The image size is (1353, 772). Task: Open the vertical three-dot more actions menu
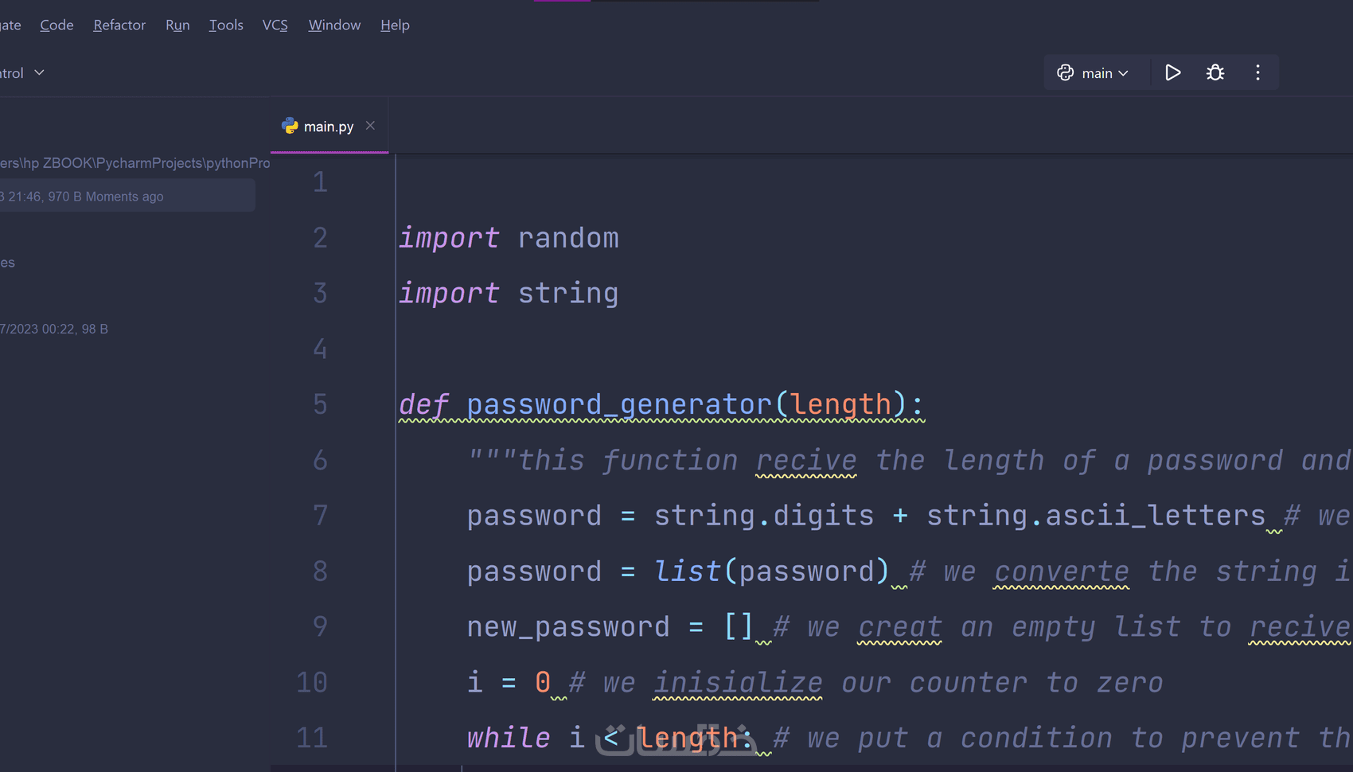[1257, 73]
